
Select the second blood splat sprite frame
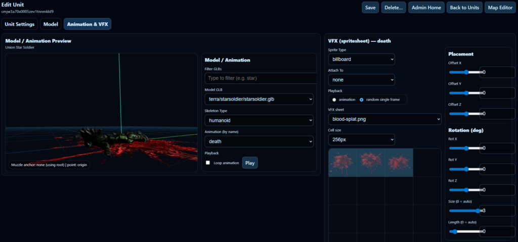point(371,163)
